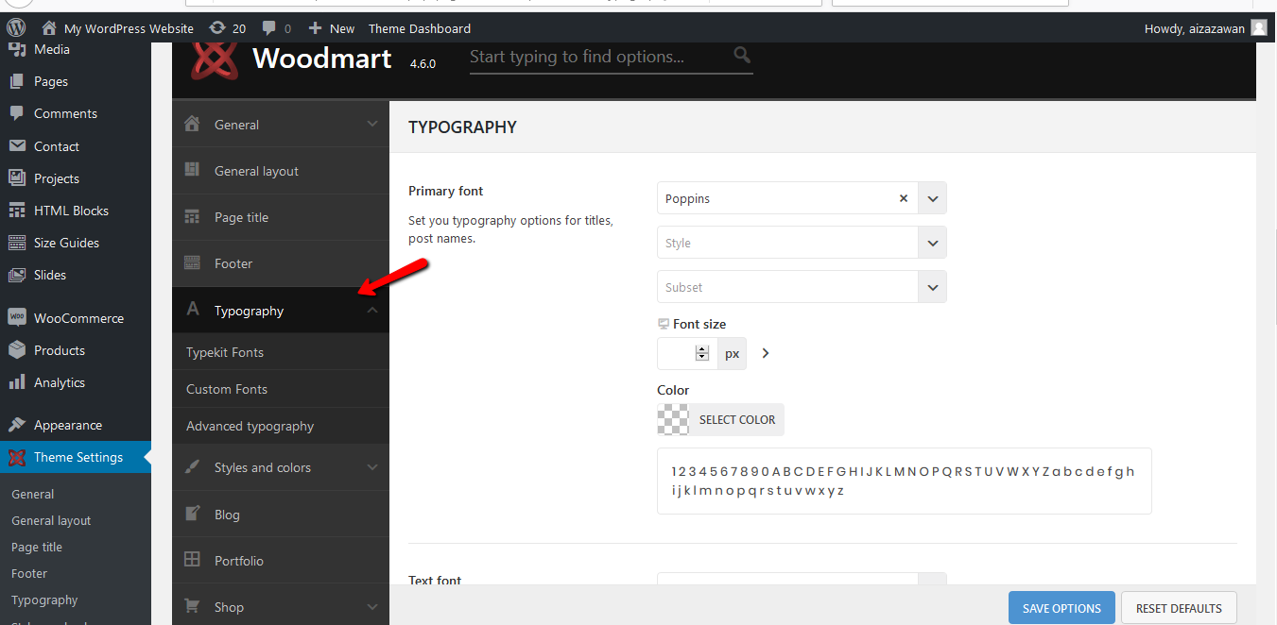Click the updates icon showing 20
Screen dimensions: 1277x625
tap(228, 28)
